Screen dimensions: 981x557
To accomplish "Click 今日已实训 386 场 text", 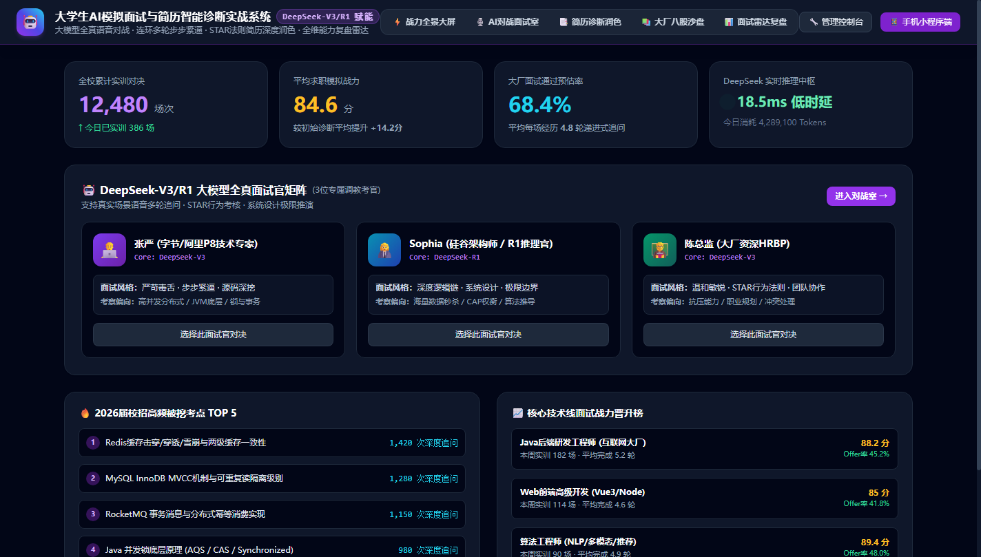I will pyautogui.click(x=116, y=127).
